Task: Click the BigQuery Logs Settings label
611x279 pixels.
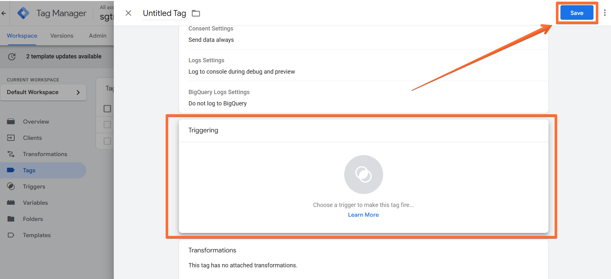Action: coord(219,92)
